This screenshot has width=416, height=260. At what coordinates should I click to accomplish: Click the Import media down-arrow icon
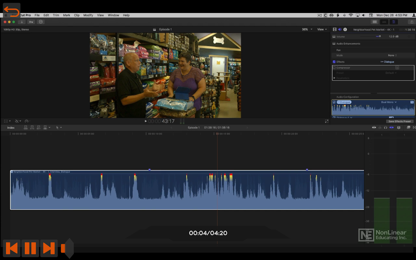pyautogui.click(x=22, y=22)
